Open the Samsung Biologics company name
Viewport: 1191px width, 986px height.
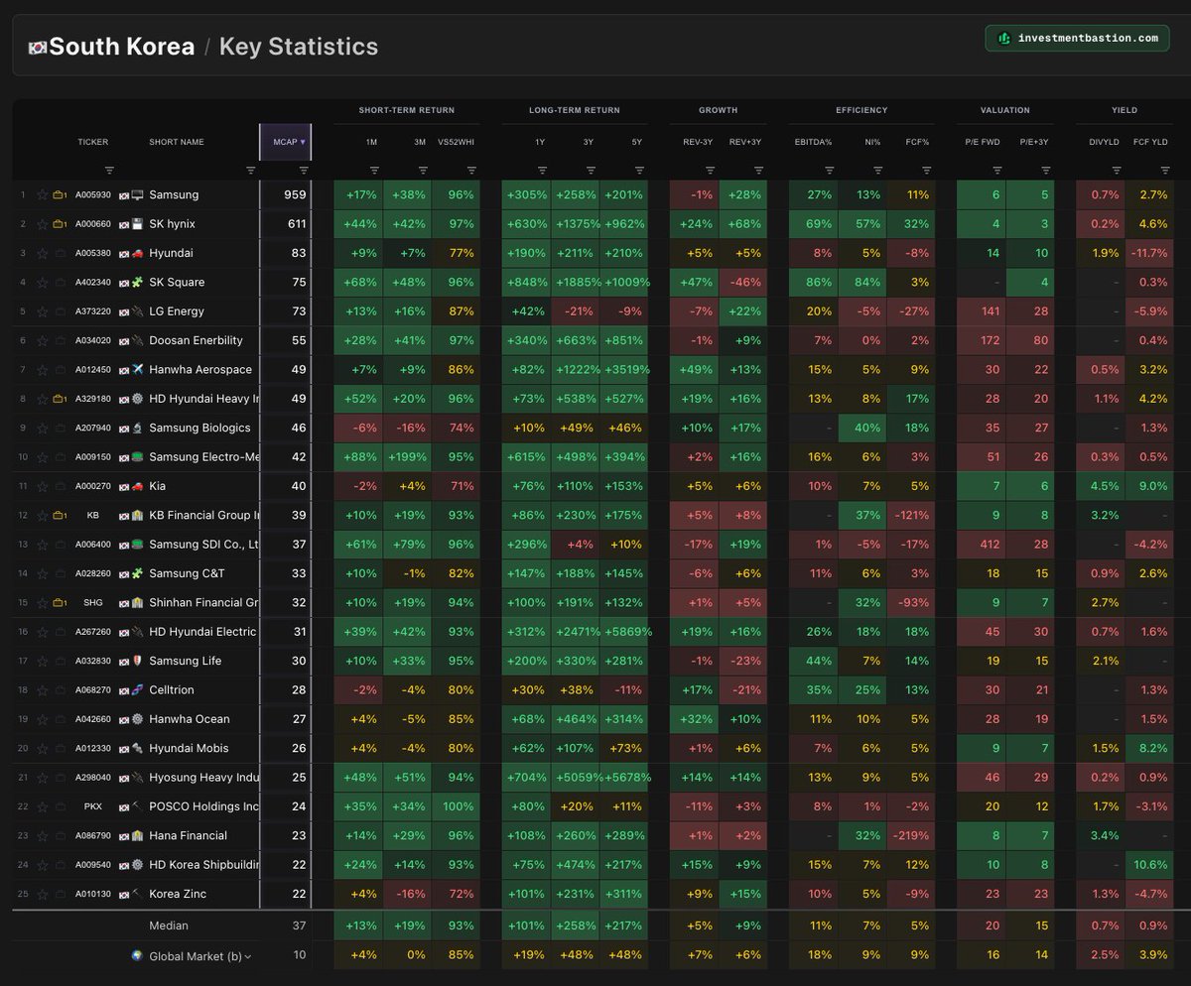(x=199, y=429)
